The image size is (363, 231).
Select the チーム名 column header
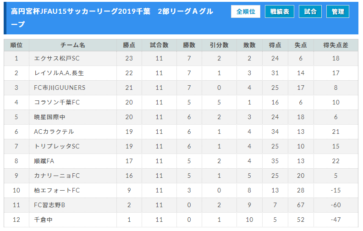(x=73, y=45)
